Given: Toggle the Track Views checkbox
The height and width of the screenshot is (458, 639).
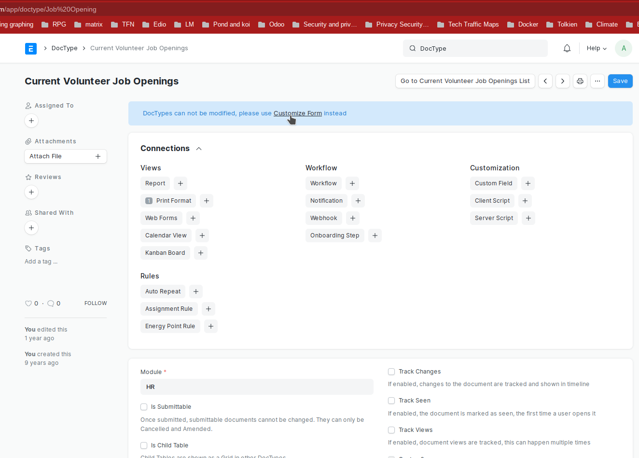Looking at the screenshot, I should pos(391,430).
